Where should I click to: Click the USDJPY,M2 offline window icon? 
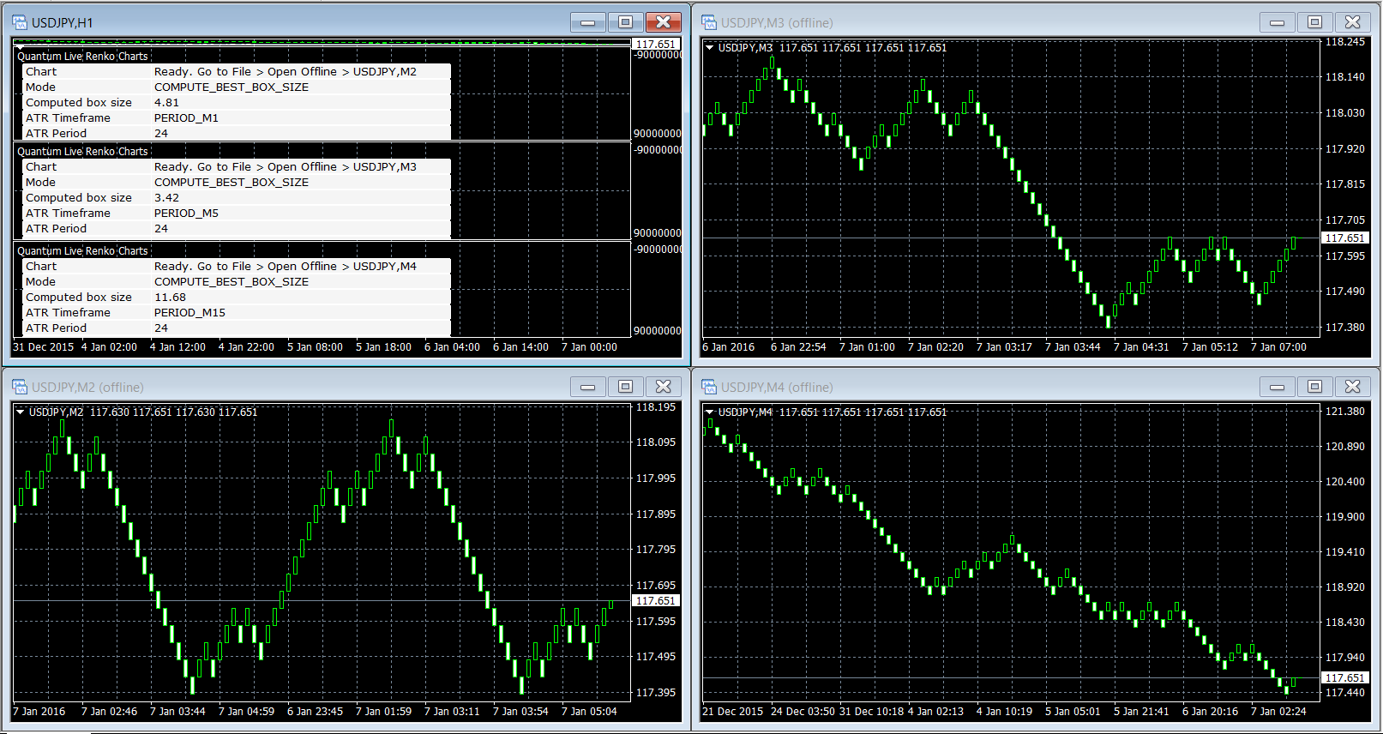pyautogui.click(x=20, y=387)
